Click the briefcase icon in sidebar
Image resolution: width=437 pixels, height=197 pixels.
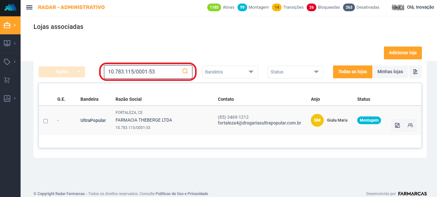[x=7, y=25]
